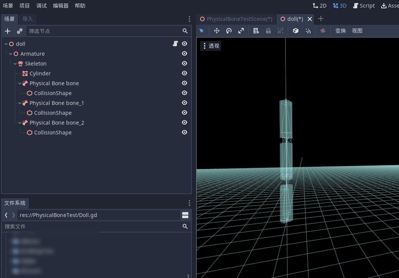Toggle file system split mode icon

[185, 215]
